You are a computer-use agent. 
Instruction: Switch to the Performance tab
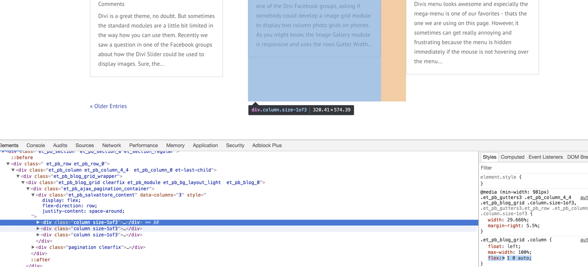click(x=143, y=145)
